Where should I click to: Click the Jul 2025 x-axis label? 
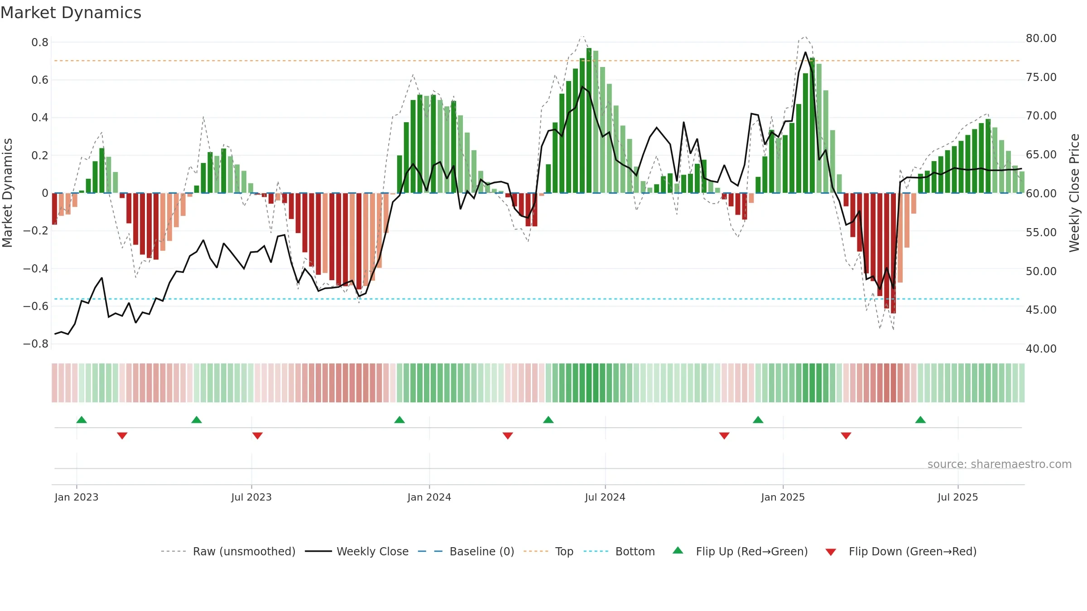[x=958, y=497]
